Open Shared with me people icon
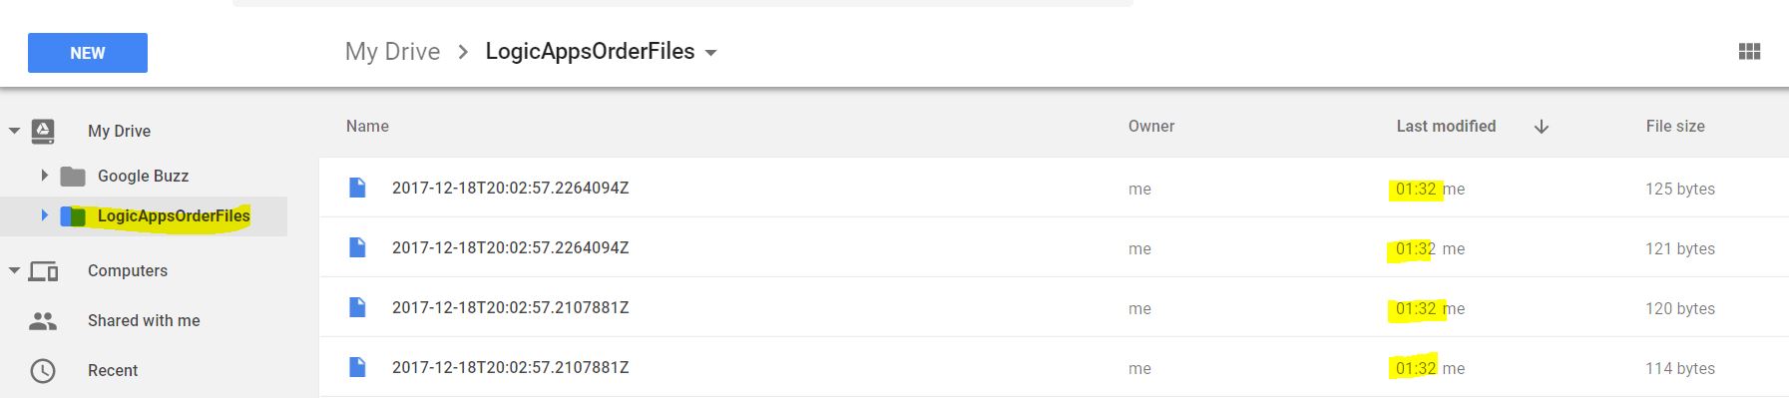Image resolution: width=1789 pixels, height=398 pixels. (43, 320)
